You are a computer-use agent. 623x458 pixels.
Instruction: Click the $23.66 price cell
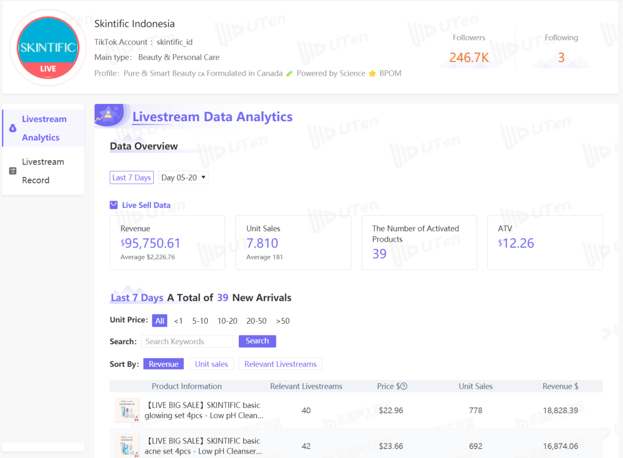[x=391, y=446]
